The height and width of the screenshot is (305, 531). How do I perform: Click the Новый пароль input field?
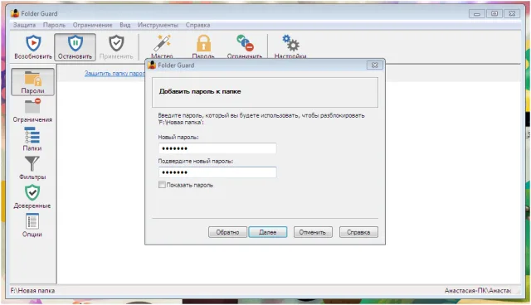tap(217, 148)
